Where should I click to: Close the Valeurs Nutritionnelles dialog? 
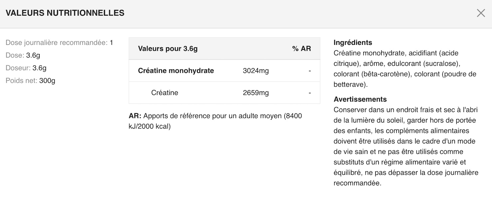click(x=481, y=13)
